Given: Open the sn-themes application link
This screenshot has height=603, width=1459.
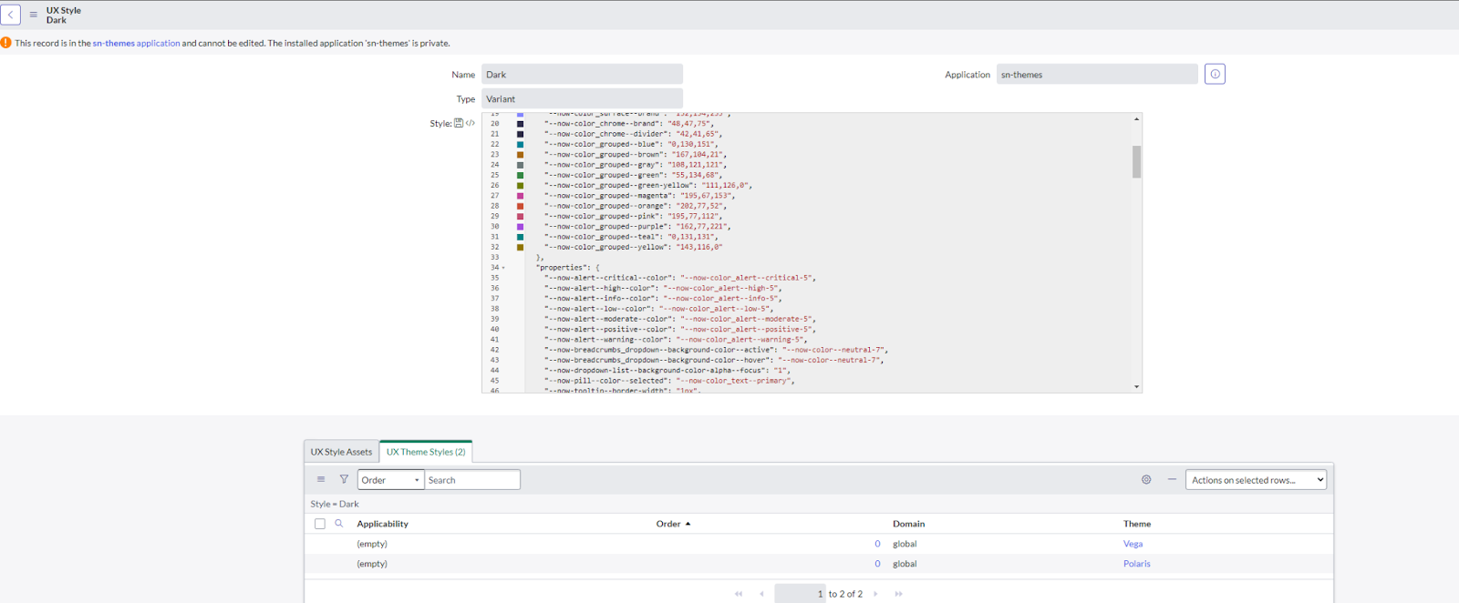Looking at the screenshot, I should [x=136, y=43].
